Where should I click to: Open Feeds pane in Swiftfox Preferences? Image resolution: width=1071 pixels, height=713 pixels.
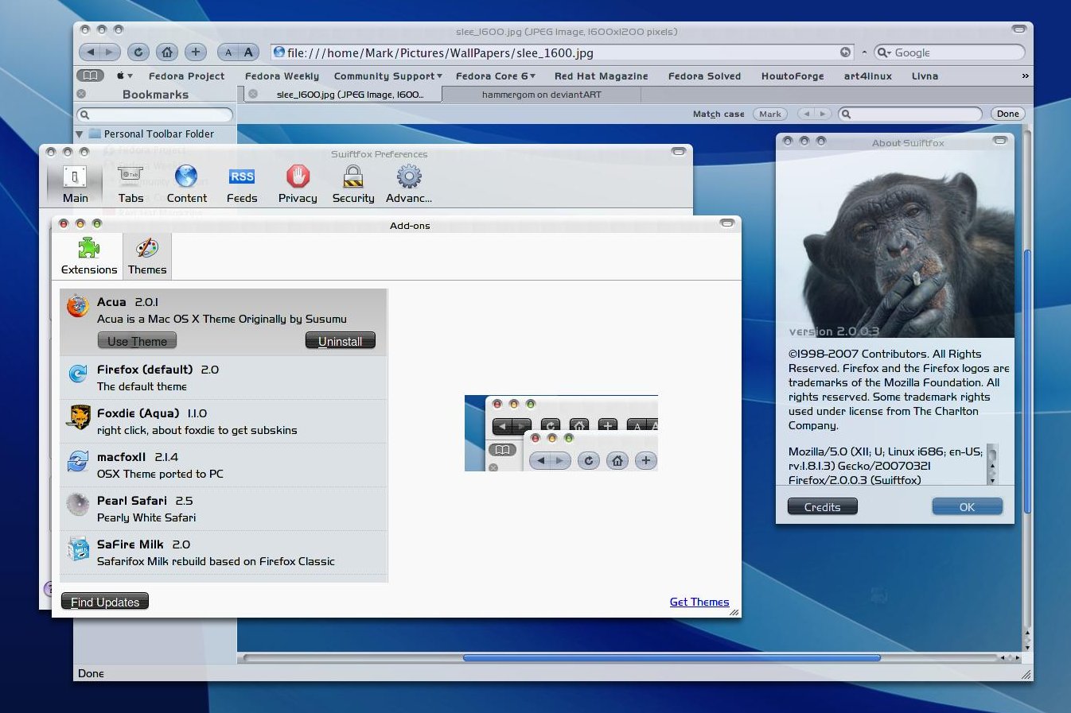[242, 184]
